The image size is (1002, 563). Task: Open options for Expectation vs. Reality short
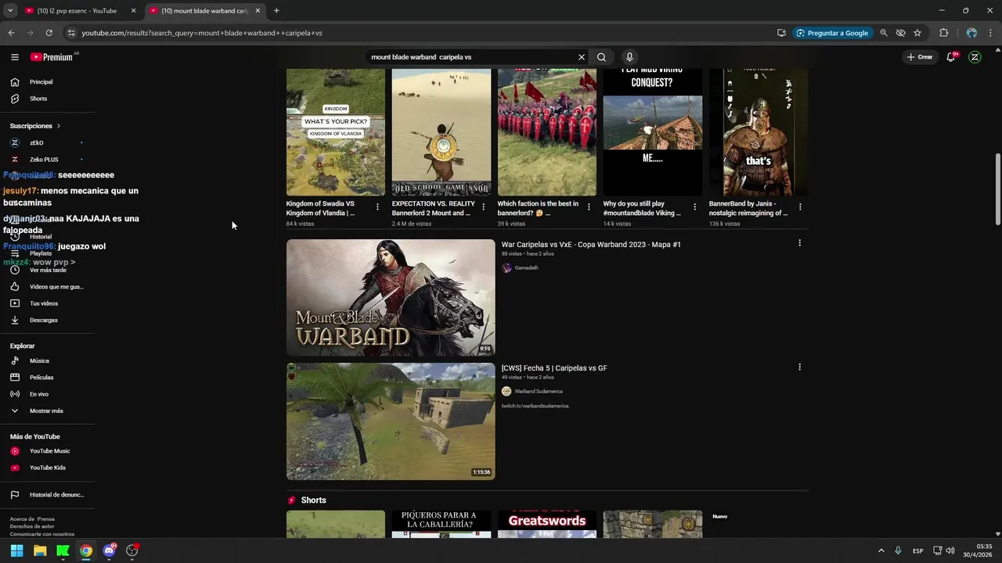(483, 207)
